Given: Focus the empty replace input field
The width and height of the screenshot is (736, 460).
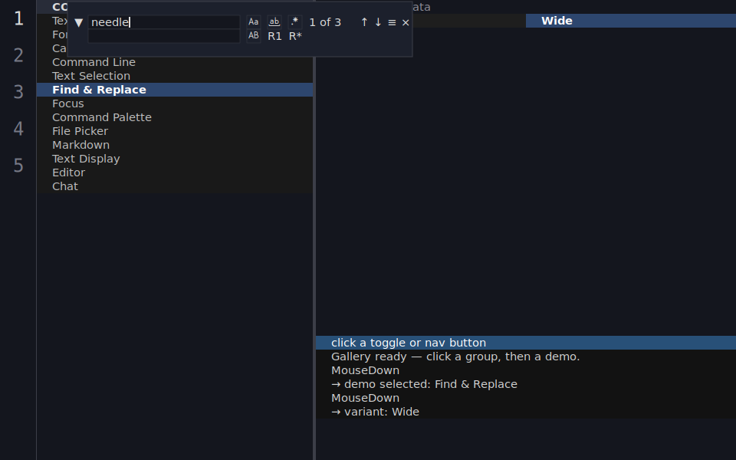Looking at the screenshot, I should click(164, 36).
